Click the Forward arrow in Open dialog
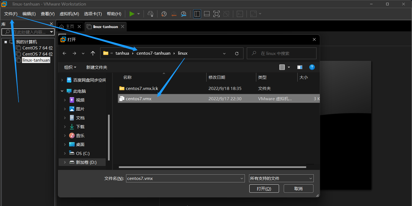Image resolution: width=412 pixels, height=206 pixels. click(x=74, y=53)
